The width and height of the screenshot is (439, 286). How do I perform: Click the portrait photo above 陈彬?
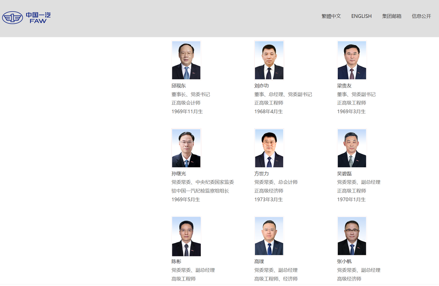click(186, 236)
